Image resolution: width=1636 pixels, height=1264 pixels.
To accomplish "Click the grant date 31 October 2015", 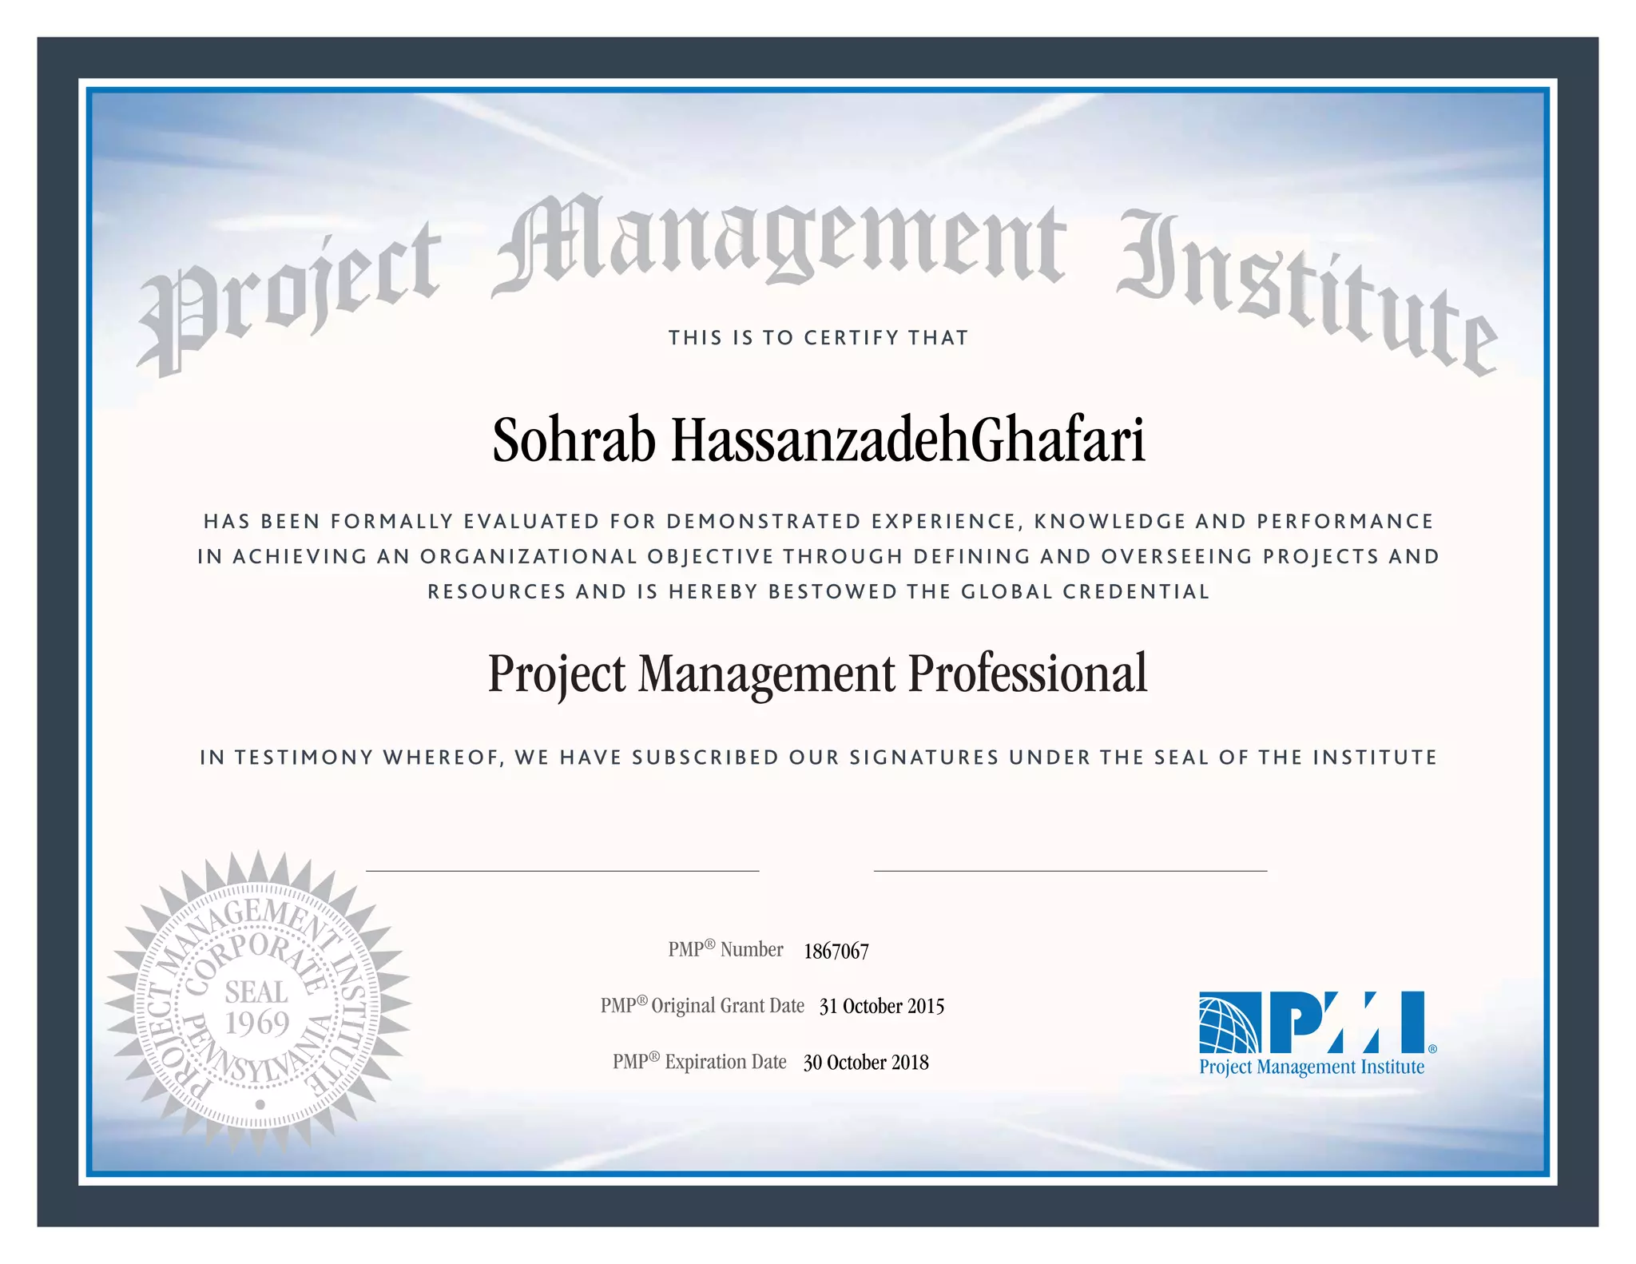I will point(882,1006).
